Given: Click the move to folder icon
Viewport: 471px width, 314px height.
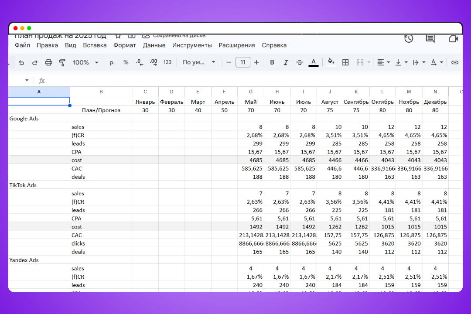Looking at the screenshot, I should click(x=132, y=36).
